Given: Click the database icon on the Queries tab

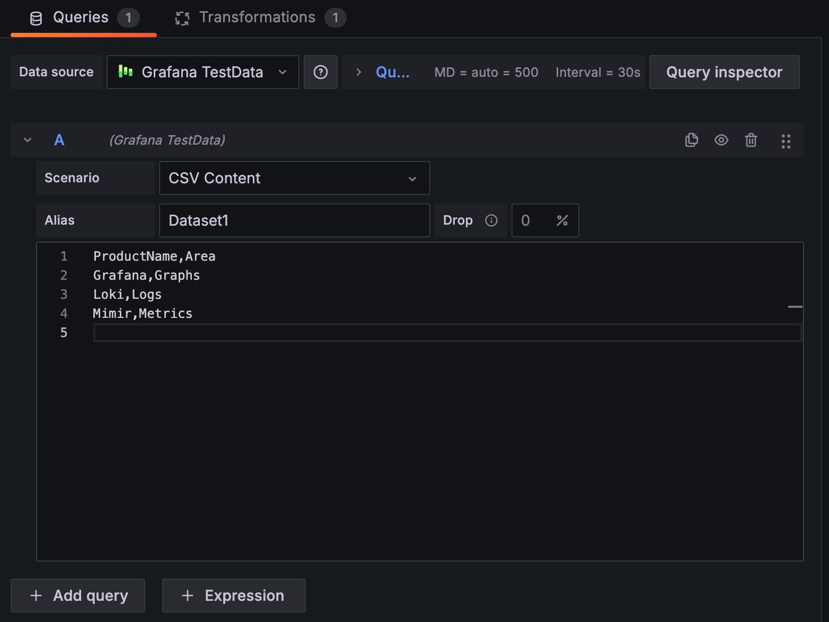Looking at the screenshot, I should (35, 17).
